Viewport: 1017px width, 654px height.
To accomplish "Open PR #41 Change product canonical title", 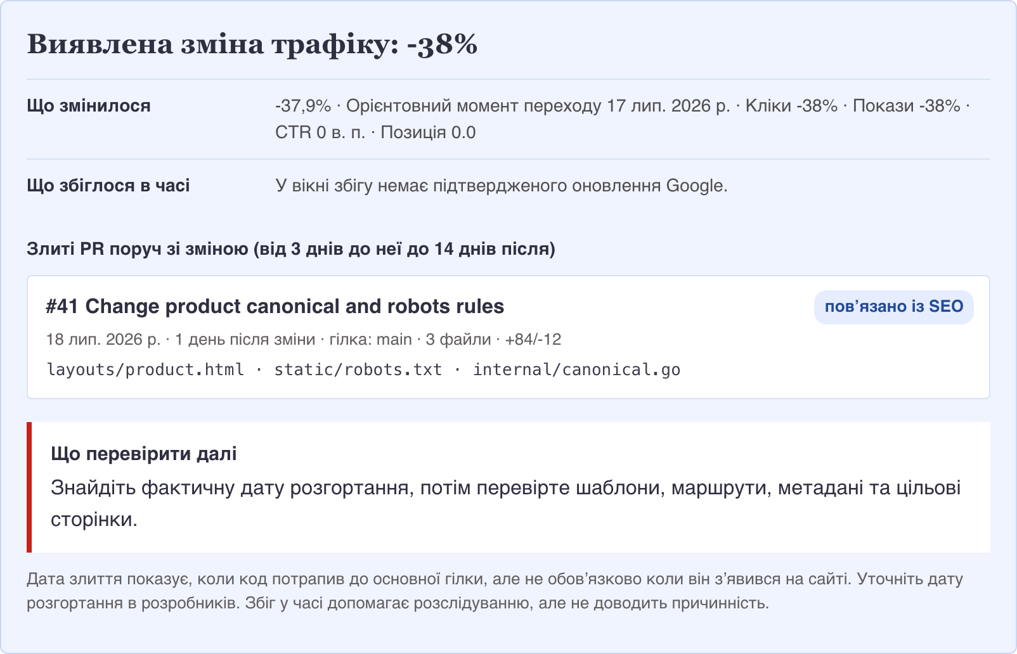I will 275,307.
